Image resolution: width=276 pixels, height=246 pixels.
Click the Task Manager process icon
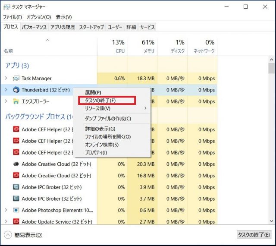pos(16,79)
